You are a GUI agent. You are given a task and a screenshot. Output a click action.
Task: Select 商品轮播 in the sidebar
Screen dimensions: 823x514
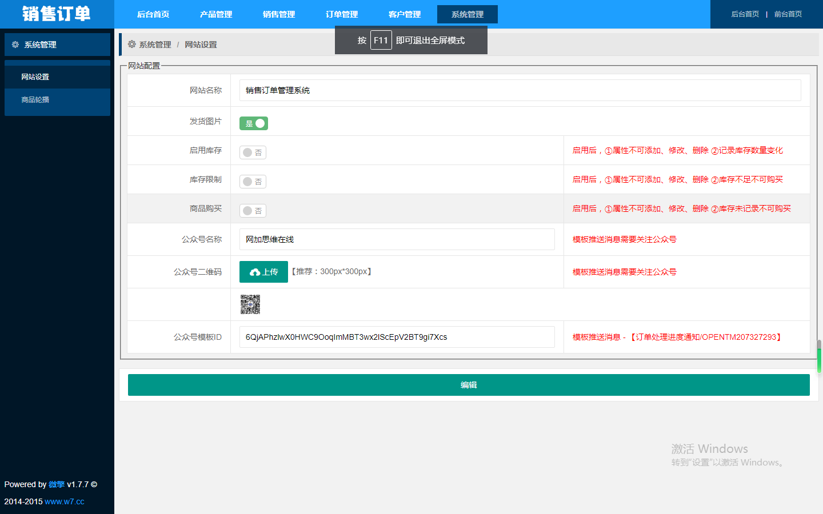pos(35,100)
